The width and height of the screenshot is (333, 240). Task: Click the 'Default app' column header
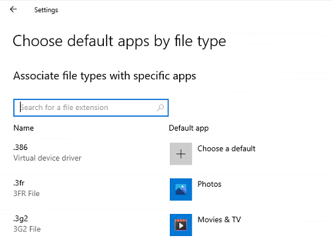tap(188, 128)
